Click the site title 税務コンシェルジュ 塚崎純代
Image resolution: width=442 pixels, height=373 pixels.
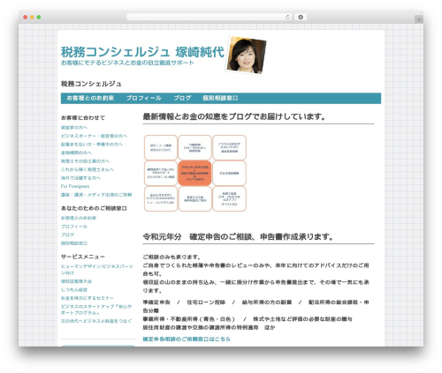click(142, 52)
